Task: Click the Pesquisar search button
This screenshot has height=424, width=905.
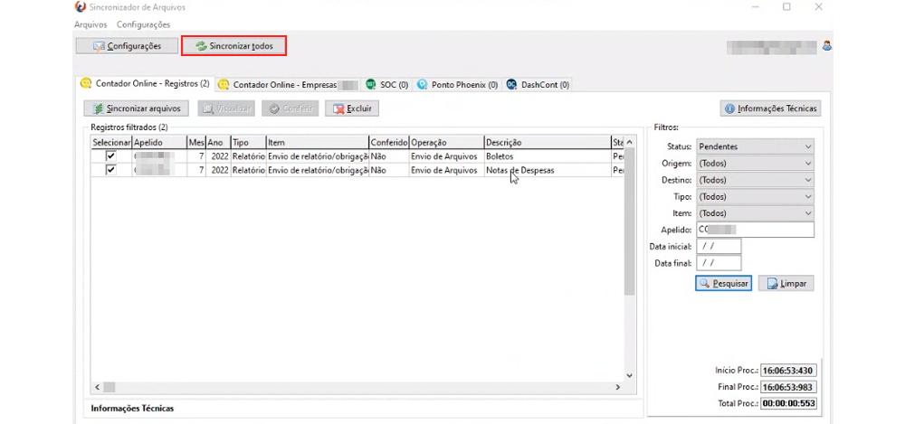Action: click(x=723, y=283)
